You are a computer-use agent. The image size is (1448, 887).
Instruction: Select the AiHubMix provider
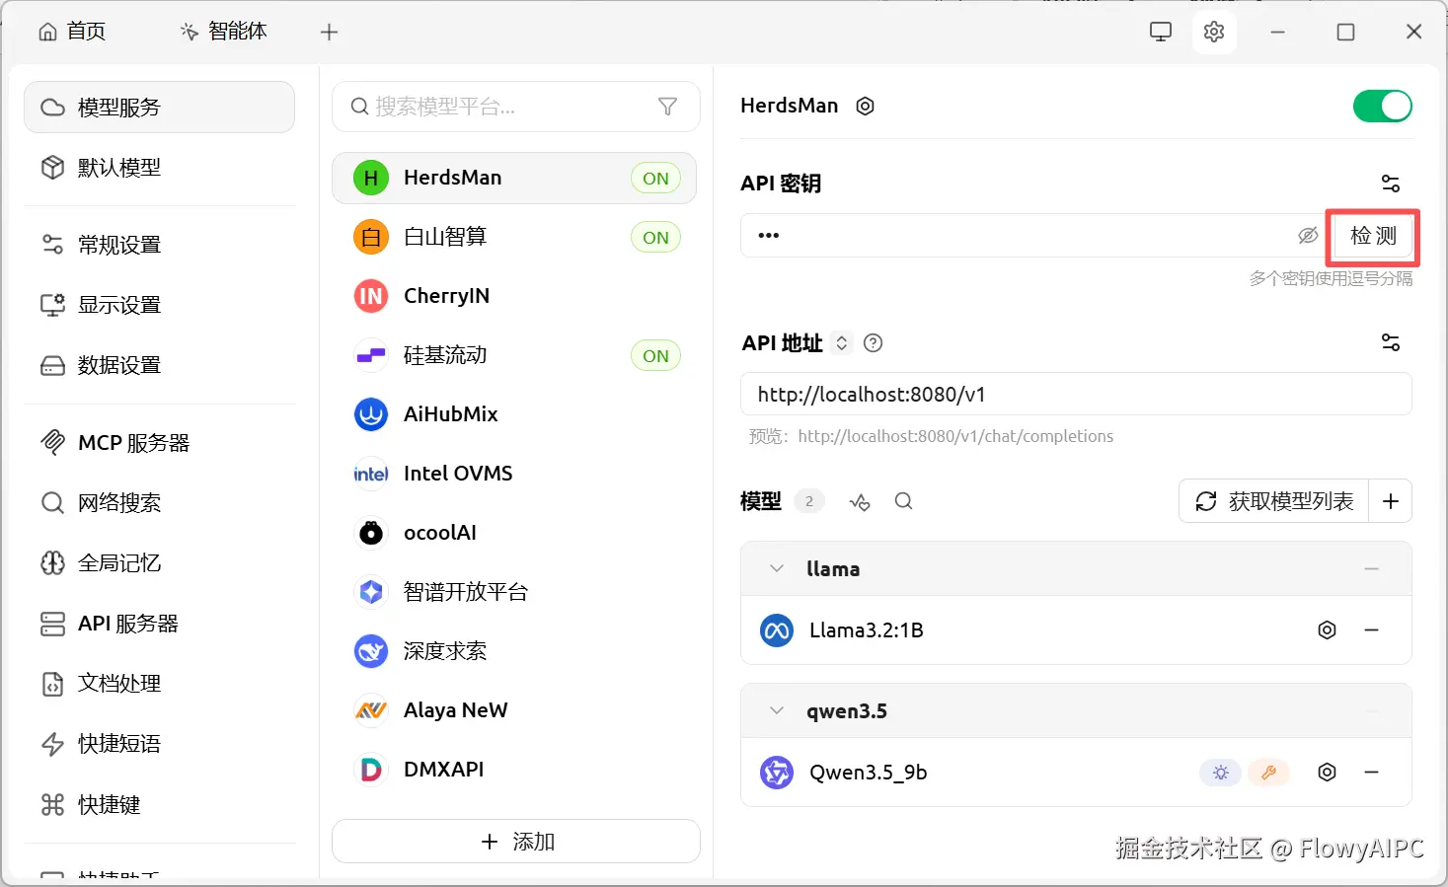514,414
